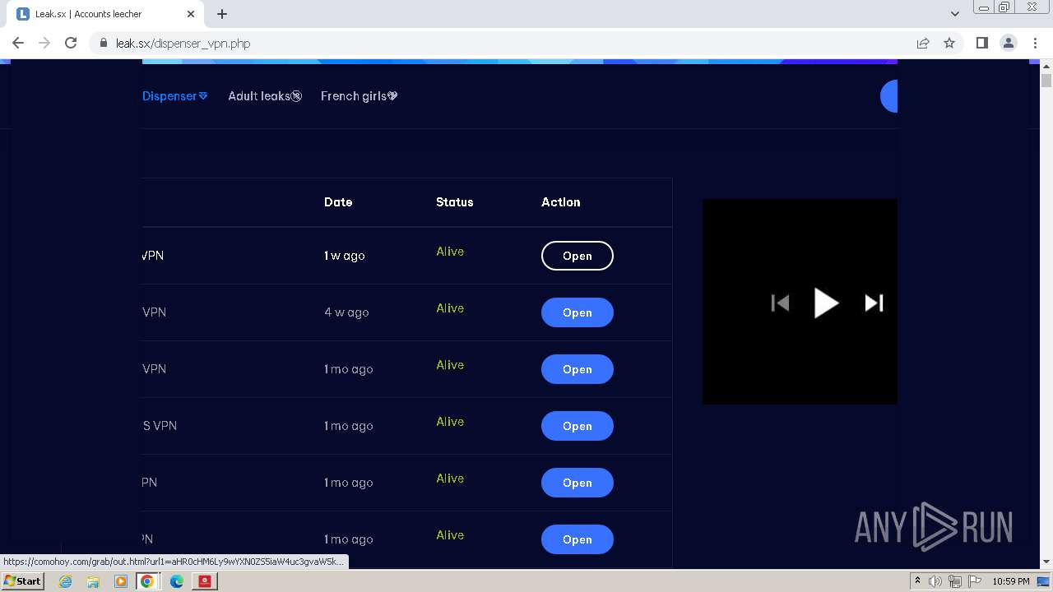The height and width of the screenshot is (592, 1053).
Task: Open the share this page icon
Action: point(923,43)
